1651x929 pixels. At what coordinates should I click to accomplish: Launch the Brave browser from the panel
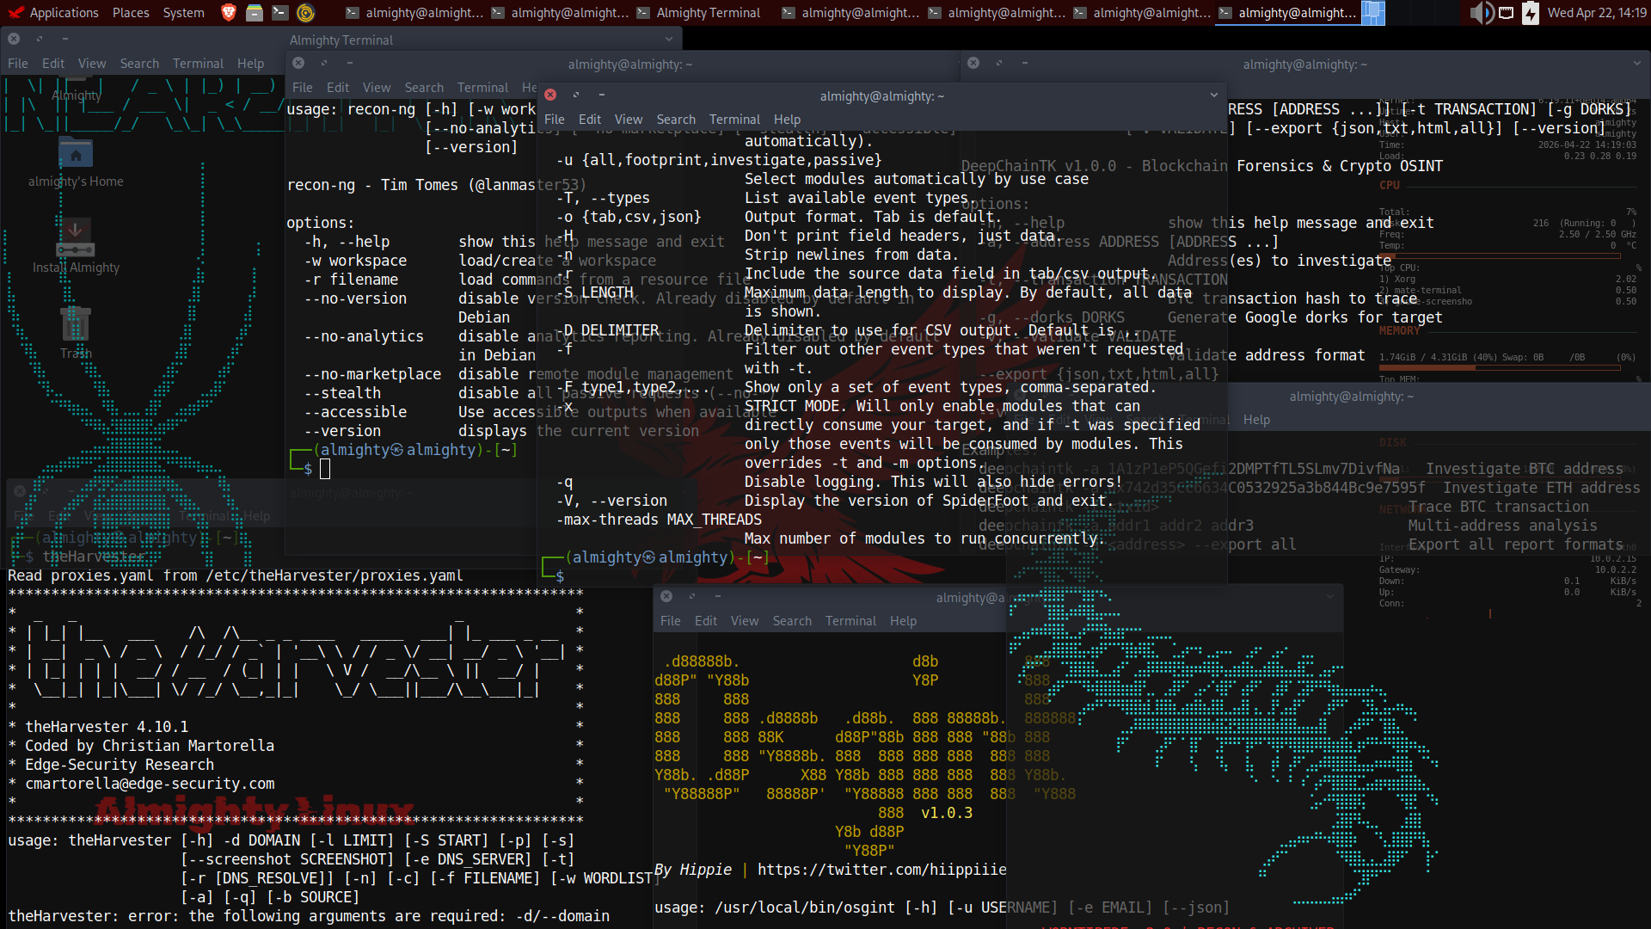click(x=229, y=13)
